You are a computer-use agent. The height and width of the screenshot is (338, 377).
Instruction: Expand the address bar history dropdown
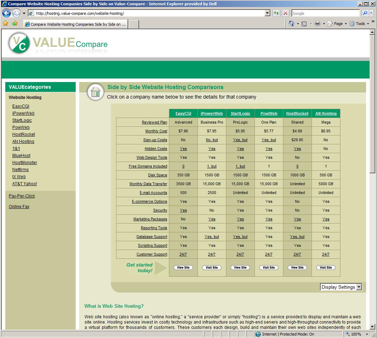pyautogui.click(x=268, y=13)
